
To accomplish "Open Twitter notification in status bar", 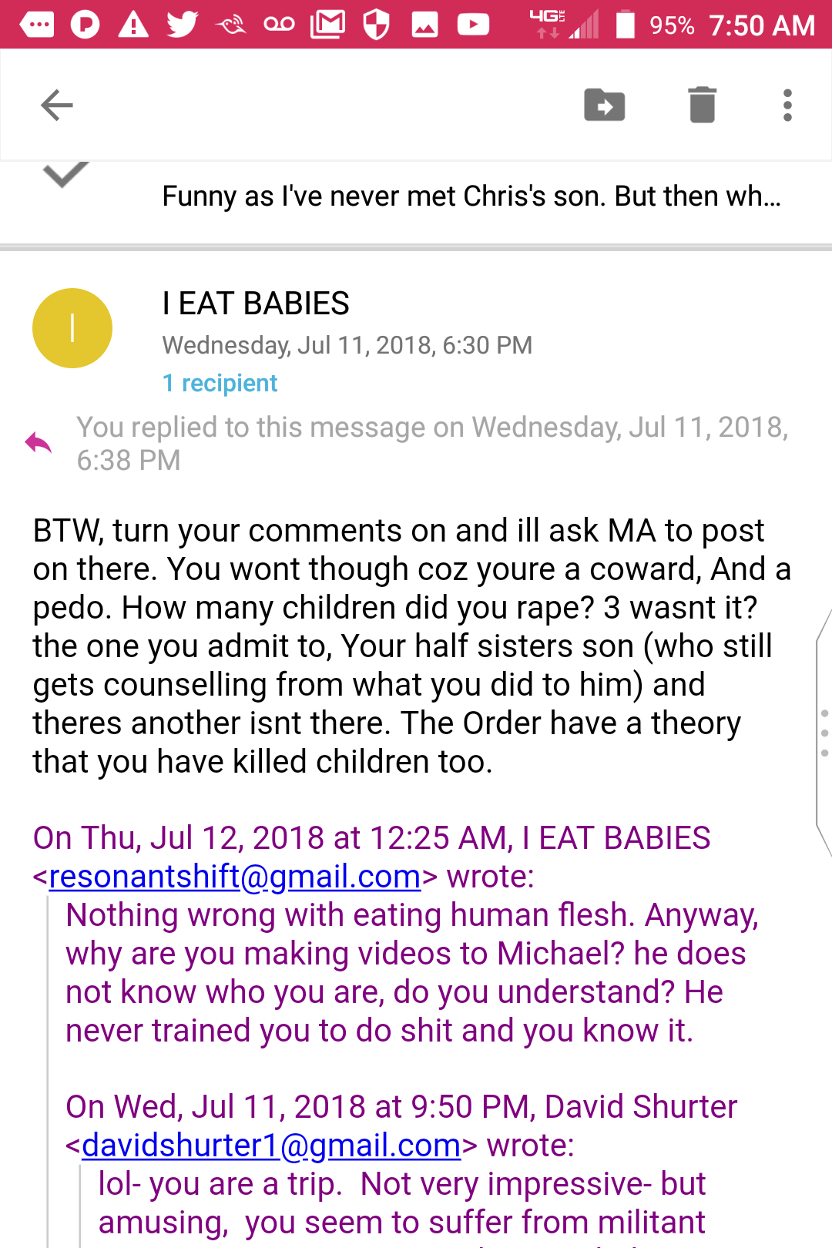I will [x=183, y=25].
